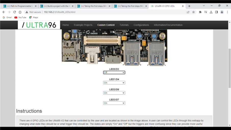Click the Home nav item
231x130 pixels.
point(66,25)
